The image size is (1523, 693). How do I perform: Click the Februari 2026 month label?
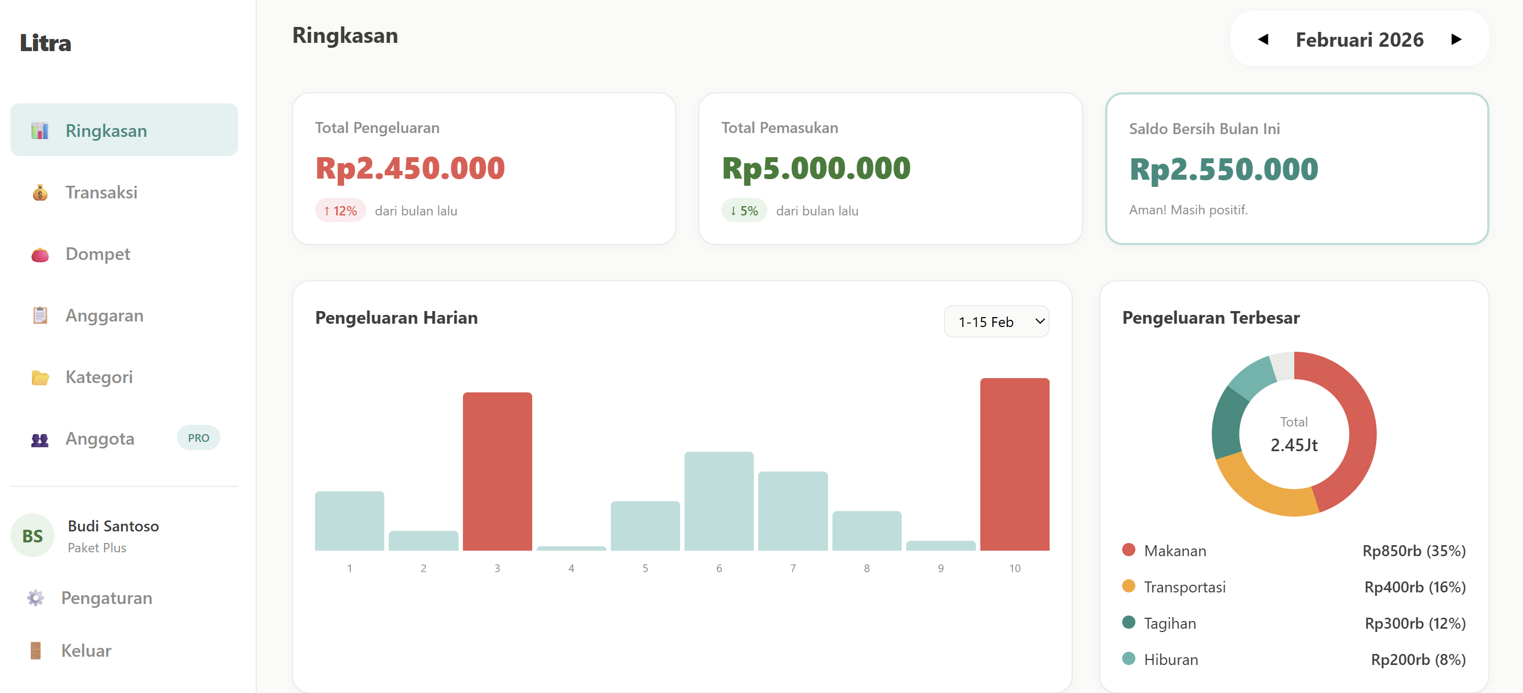point(1359,40)
